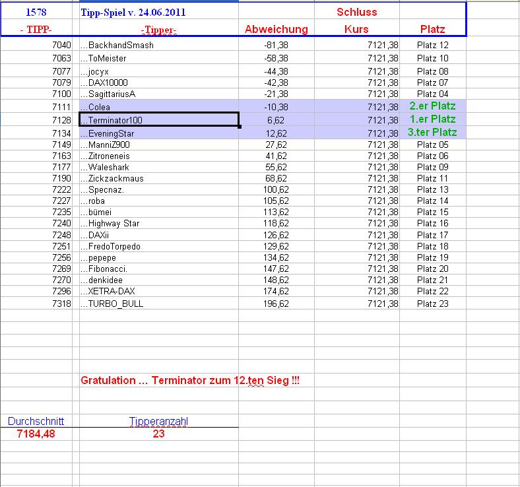Select the ToMeister name cell
The height and width of the screenshot is (487, 520).
coord(159,57)
